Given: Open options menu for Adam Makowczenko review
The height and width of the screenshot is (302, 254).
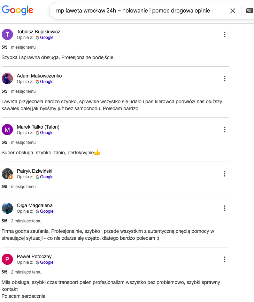Looking at the screenshot, I should (x=225, y=79).
